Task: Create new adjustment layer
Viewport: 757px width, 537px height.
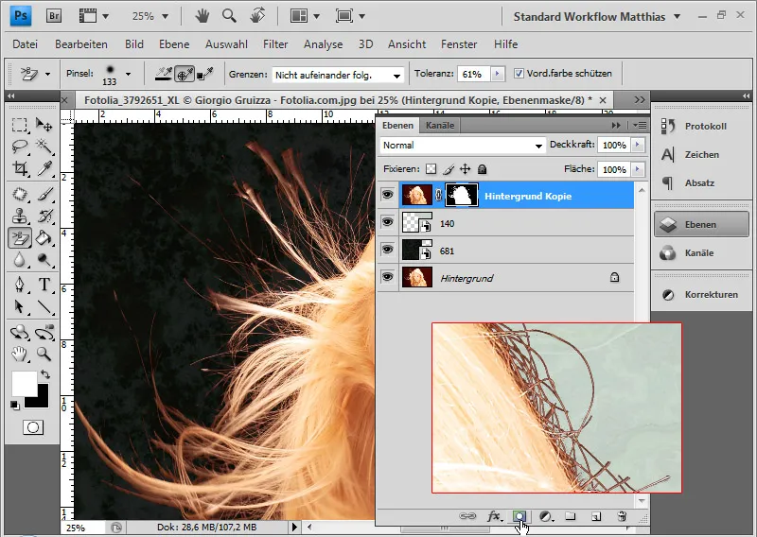Action: pyautogui.click(x=546, y=516)
